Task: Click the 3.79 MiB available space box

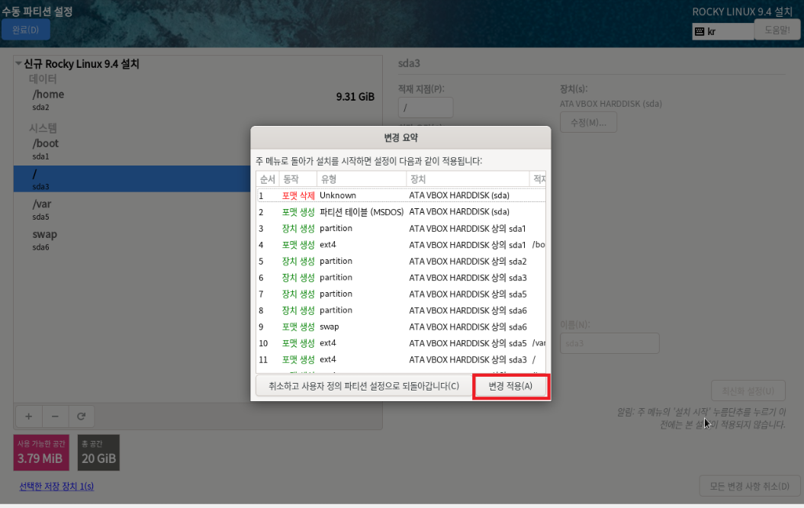Action: 41,452
